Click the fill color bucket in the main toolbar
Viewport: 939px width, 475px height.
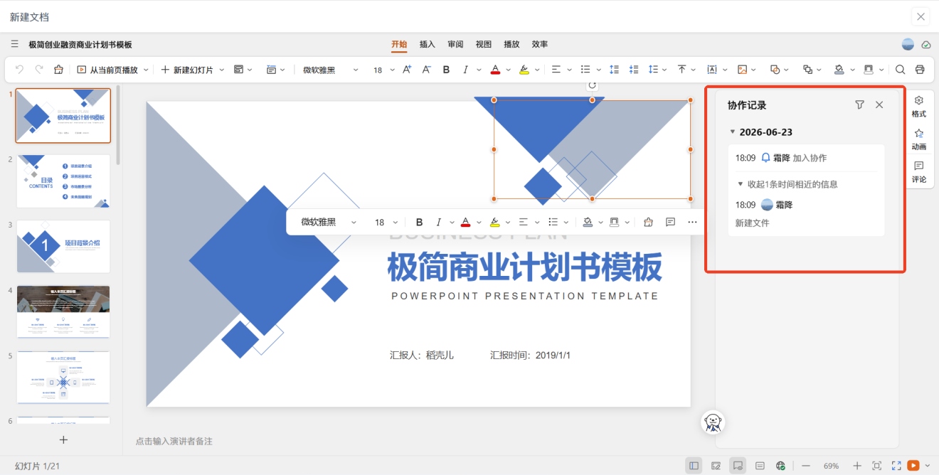(839, 70)
